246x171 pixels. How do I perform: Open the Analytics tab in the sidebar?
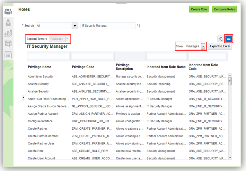coord(8,33)
